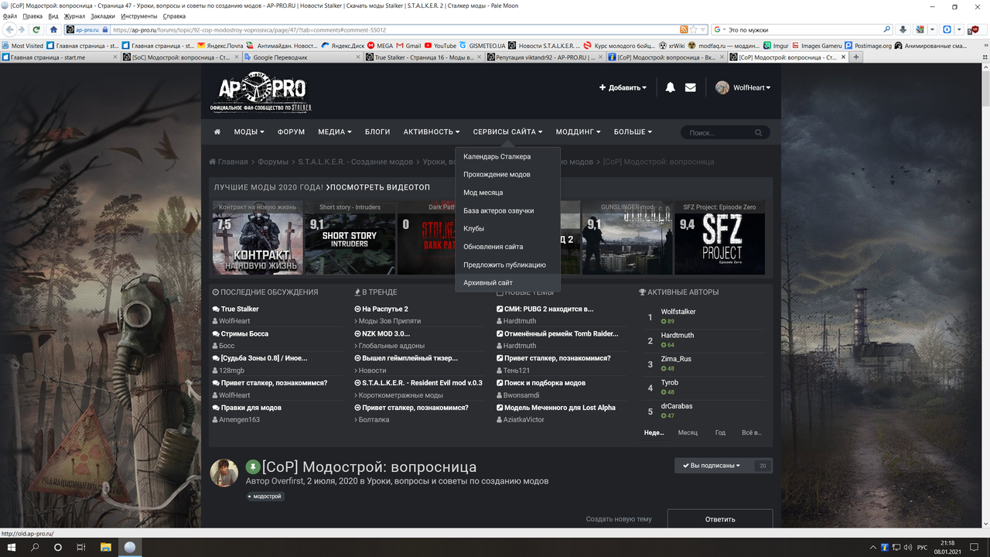
Task: Open the Downloads arrow icon in browser toolbar
Action: (x=903, y=29)
